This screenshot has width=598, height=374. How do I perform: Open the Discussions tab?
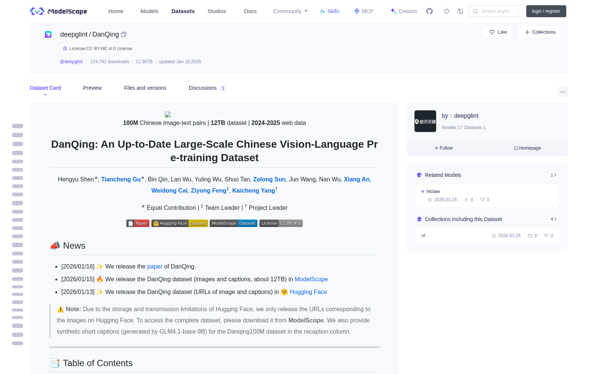[207, 88]
